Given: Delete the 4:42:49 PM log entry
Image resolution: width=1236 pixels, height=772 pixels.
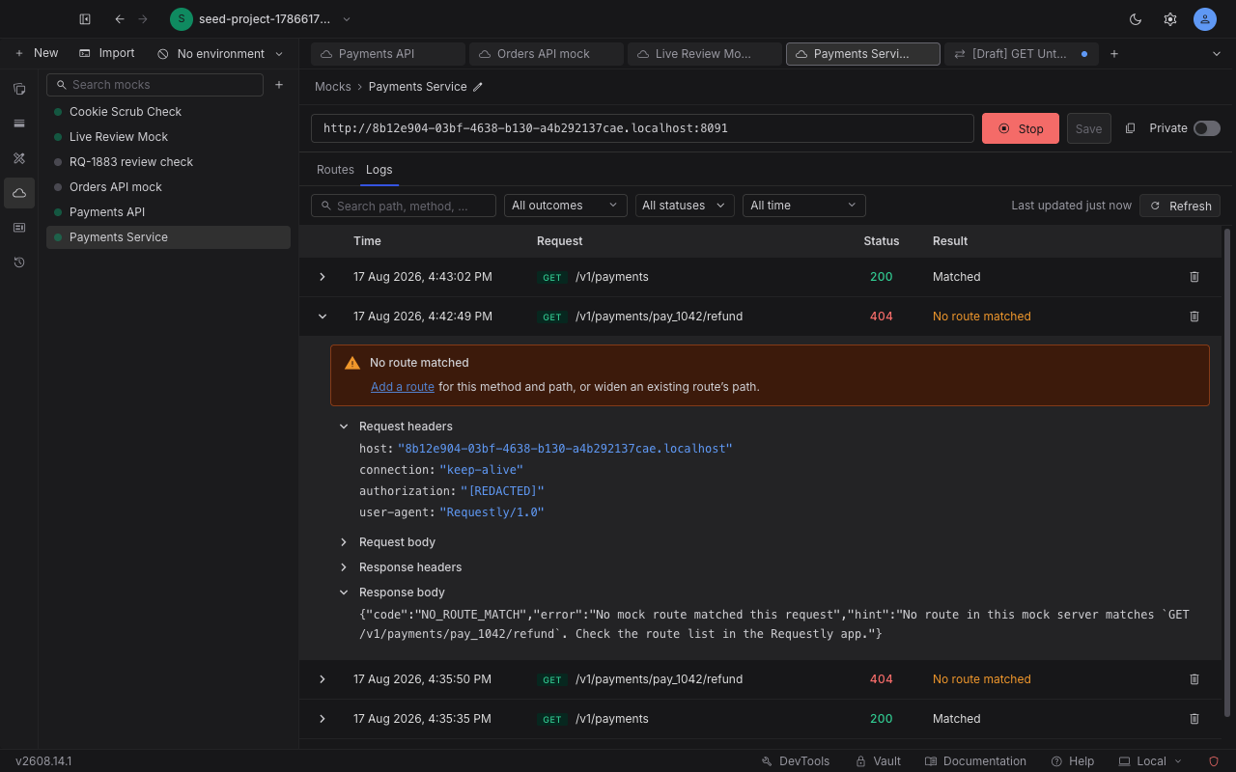Looking at the screenshot, I should point(1194,317).
